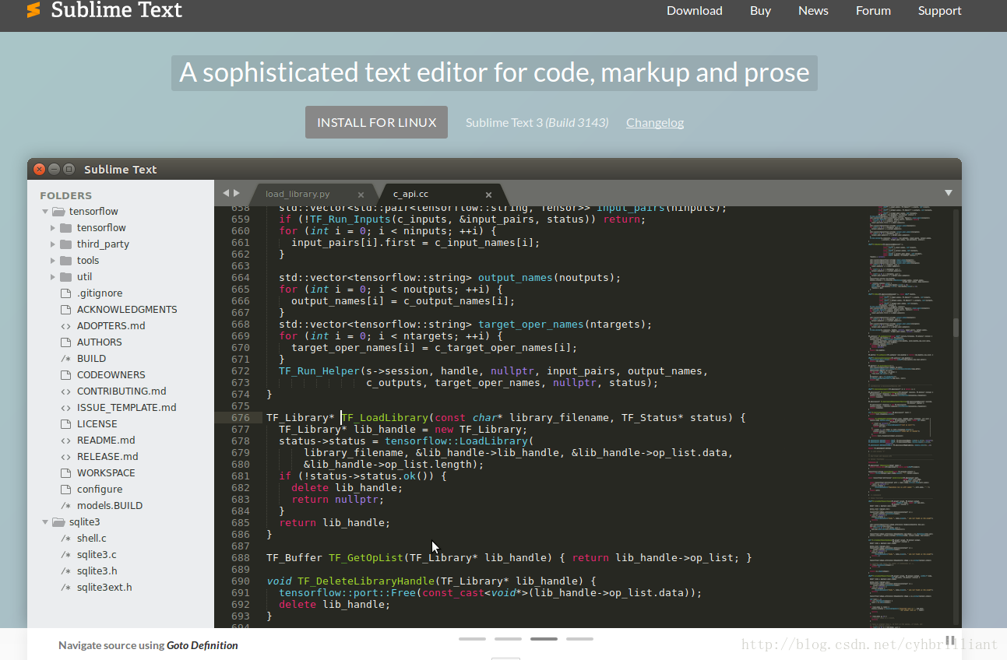This screenshot has height=660, width=1007.
Task: Close the load_library.py tab
Action: (x=361, y=195)
